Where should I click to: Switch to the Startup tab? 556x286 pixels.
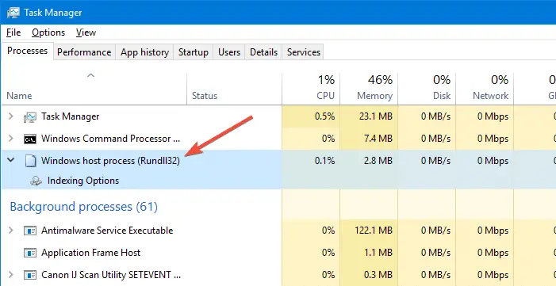(194, 52)
